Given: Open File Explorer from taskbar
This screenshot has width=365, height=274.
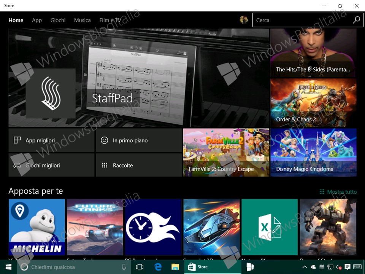Looking at the screenshot, I should [175, 267].
